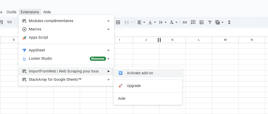
Task: Open the Aide menu in menu bar
Action: [x=47, y=12]
